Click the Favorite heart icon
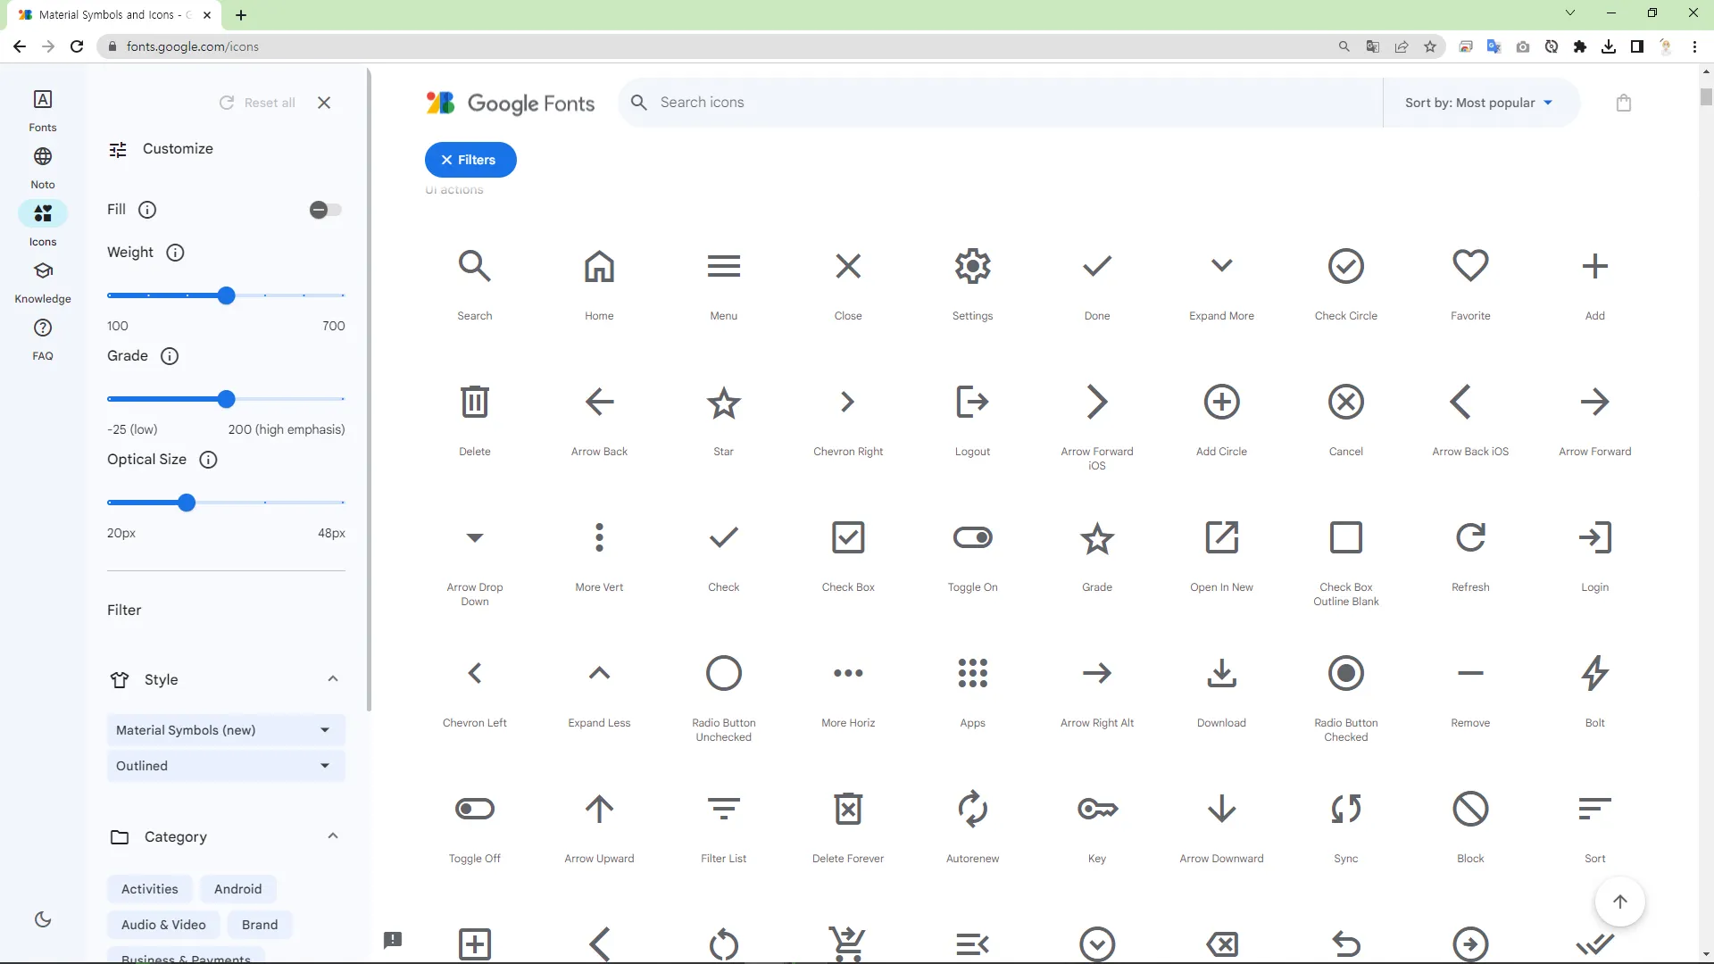This screenshot has height=964, width=1714. pyautogui.click(x=1470, y=266)
